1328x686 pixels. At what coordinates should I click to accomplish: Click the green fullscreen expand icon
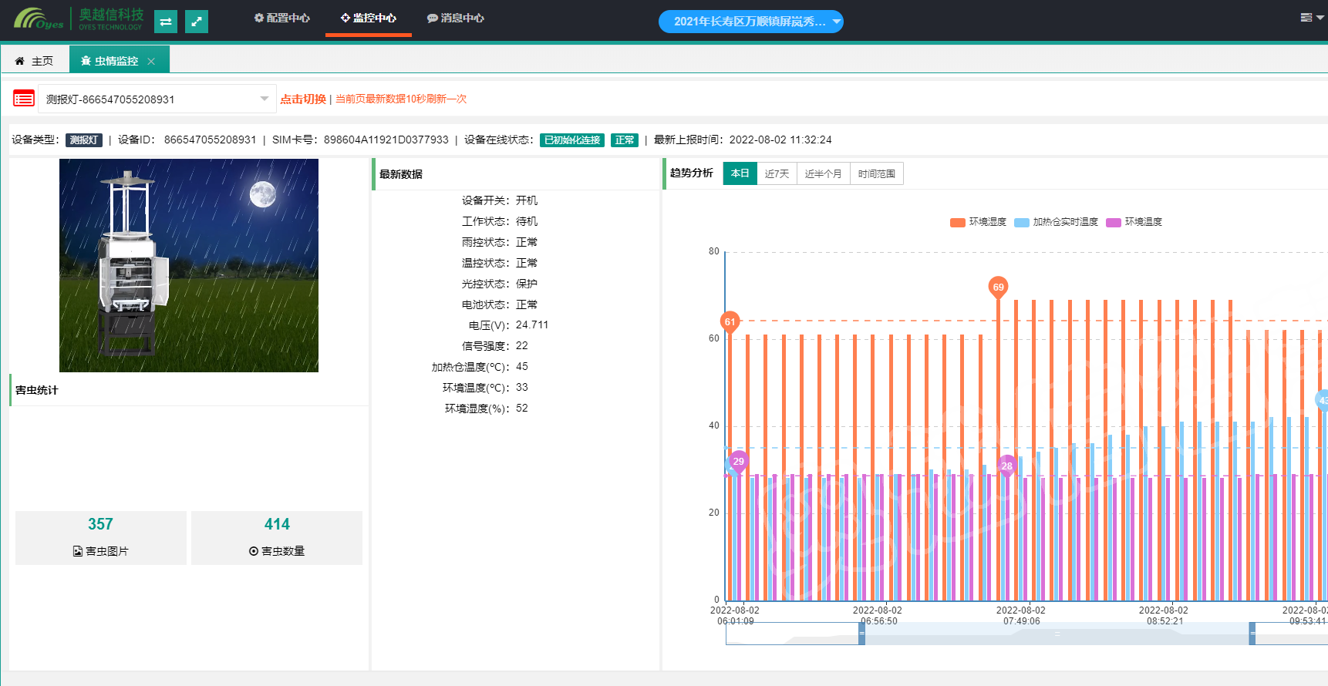tap(197, 22)
